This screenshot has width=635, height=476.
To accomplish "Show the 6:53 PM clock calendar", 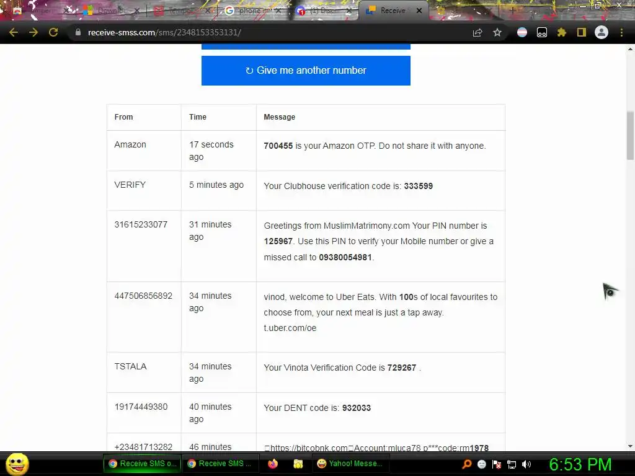I will coord(580,464).
